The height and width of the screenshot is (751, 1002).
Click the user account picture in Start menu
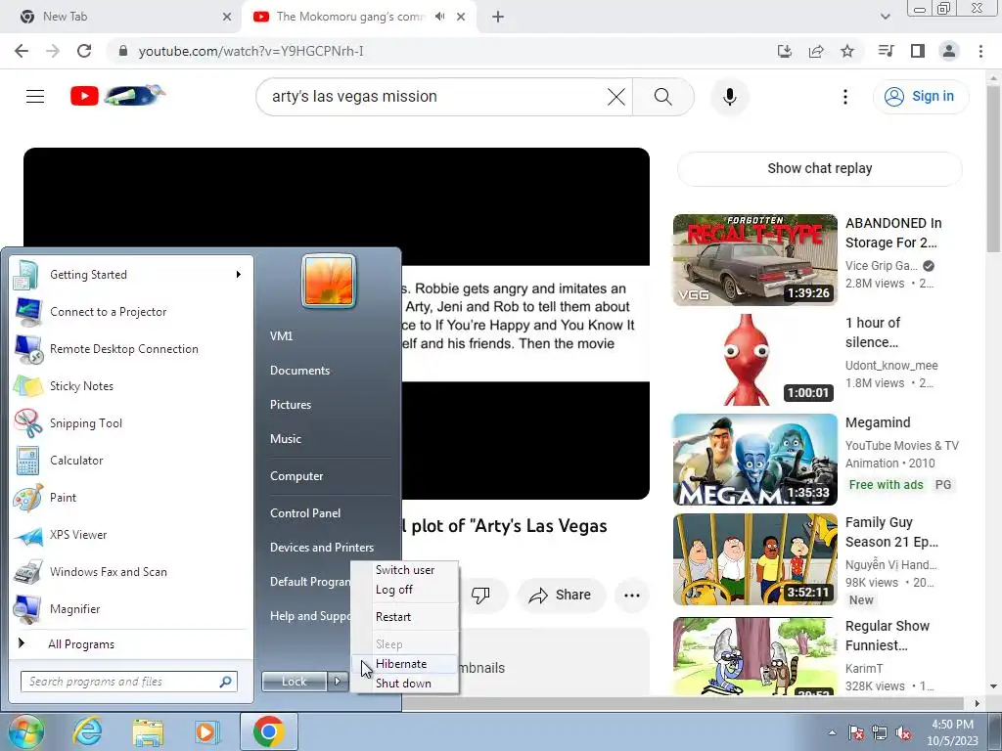[329, 281]
